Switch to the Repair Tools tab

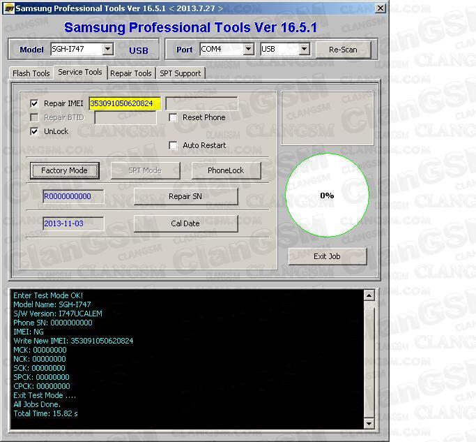tap(131, 73)
